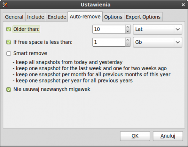Toggle Nie usuwaj nazwanych migawek checkbox
The width and height of the screenshot is (188, 147).
click(9, 89)
